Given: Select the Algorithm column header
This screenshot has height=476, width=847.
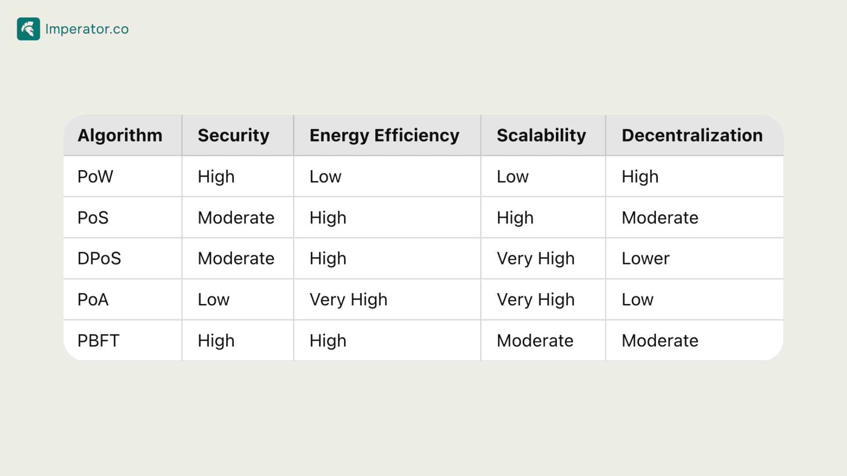Looking at the screenshot, I should click(x=123, y=135).
